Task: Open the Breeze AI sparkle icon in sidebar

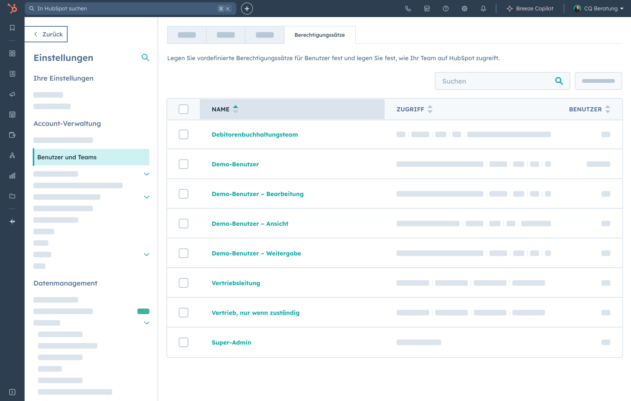Action: point(12,222)
